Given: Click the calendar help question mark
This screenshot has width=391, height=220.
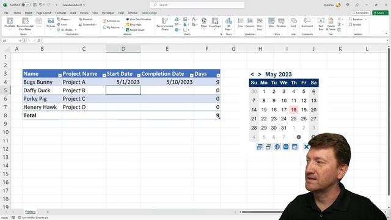Looking at the screenshot, I should pyautogui.click(x=299, y=137).
